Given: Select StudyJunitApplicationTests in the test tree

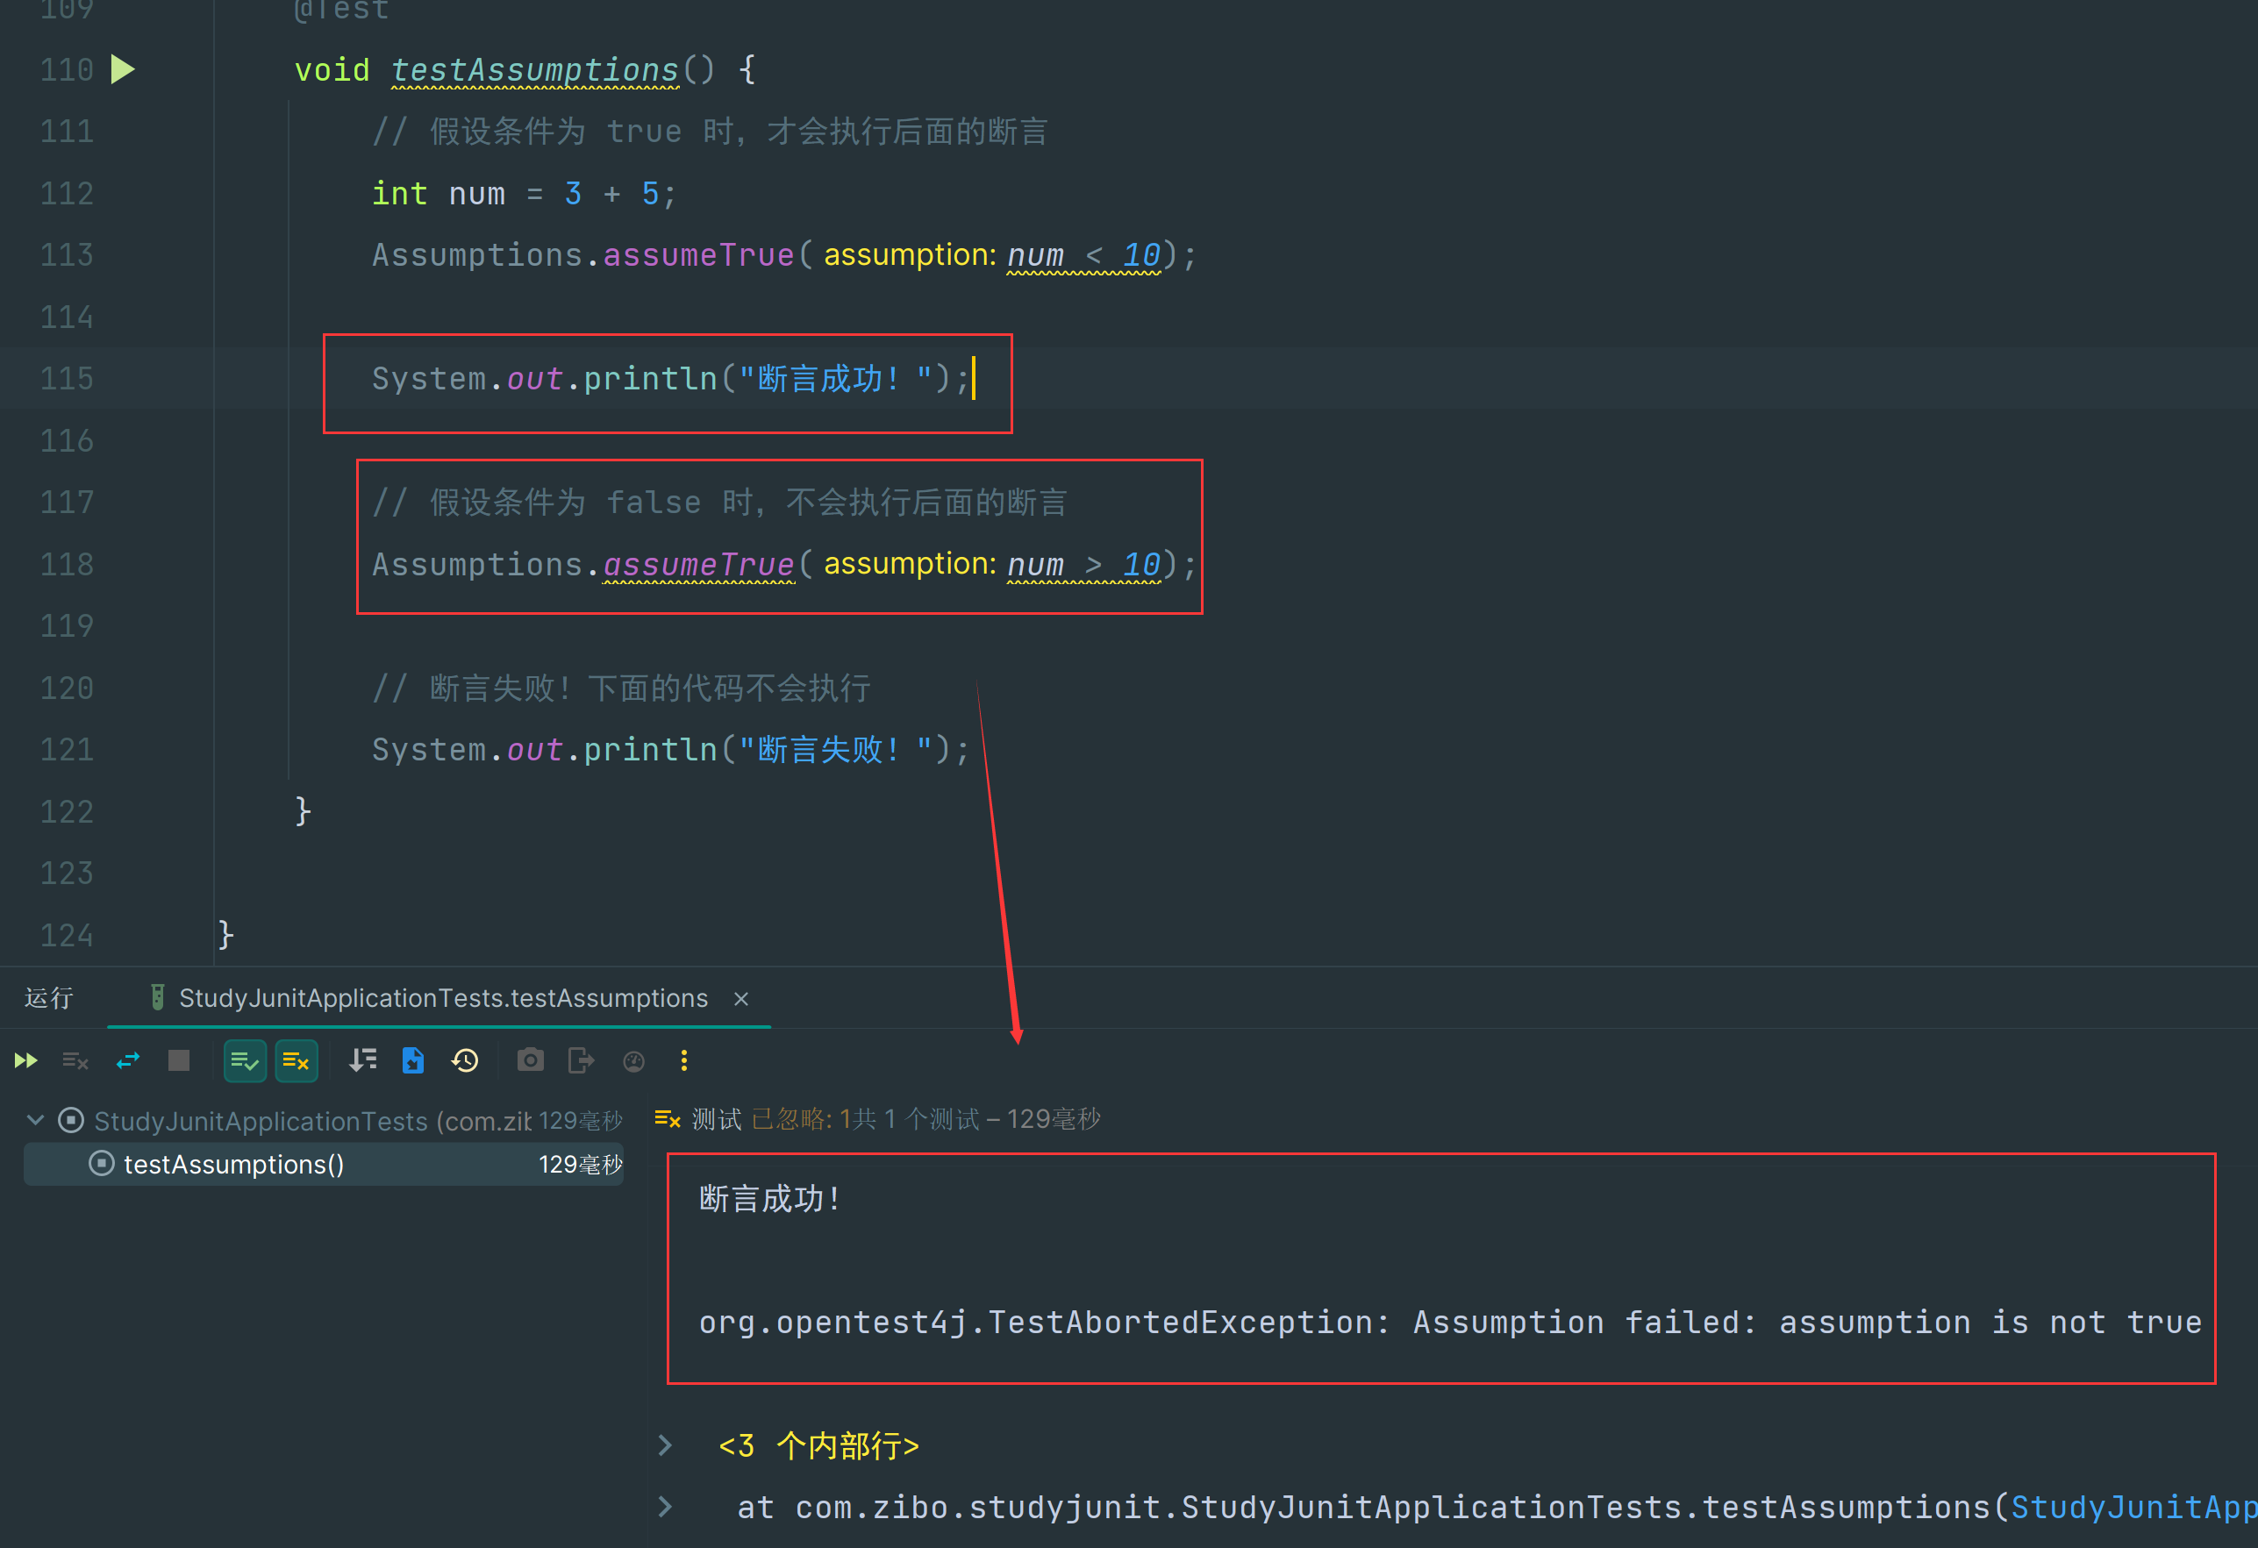Looking at the screenshot, I should pyautogui.click(x=313, y=1121).
